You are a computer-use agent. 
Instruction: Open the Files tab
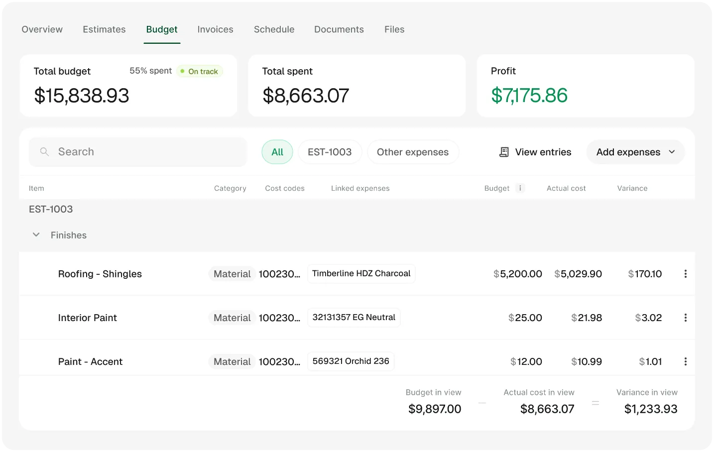point(394,29)
